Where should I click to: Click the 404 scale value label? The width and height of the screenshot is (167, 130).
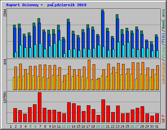point(5,62)
